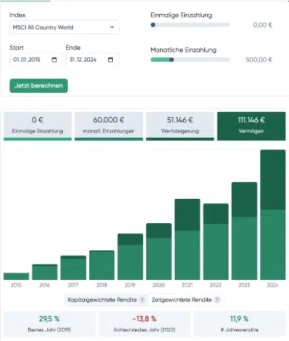289x341 pixels.
Task: Select the monatl. Einzahlungen 60.000 € tile
Action: click(108, 126)
